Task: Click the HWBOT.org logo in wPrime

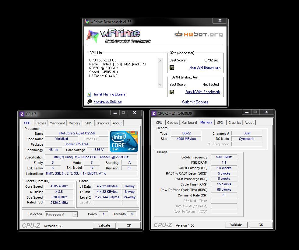Action: [199, 34]
